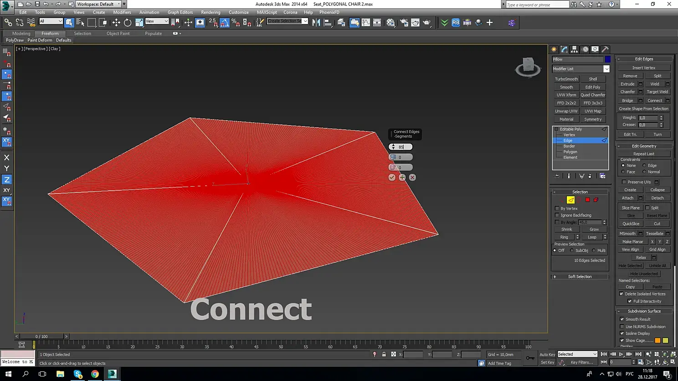Screen dimensions: 678x381
Task: Toggle Full Interactivity checkbox
Action: click(x=630, y=301)
